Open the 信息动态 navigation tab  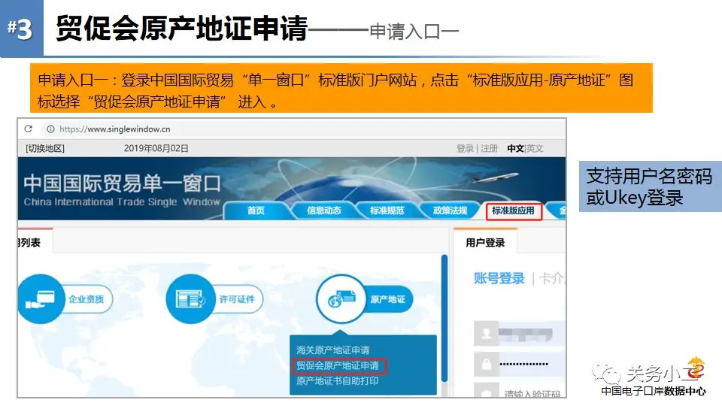[x=324, y=211]
